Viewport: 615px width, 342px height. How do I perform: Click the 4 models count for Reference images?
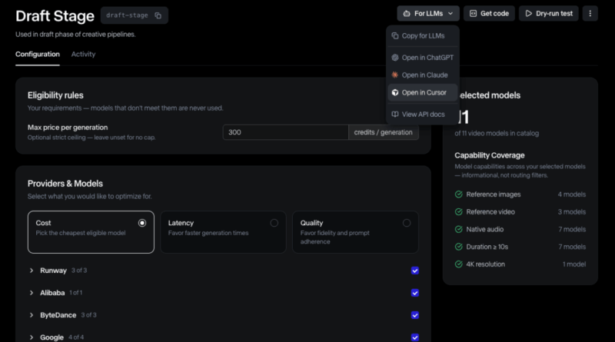[x=572, y=194]
